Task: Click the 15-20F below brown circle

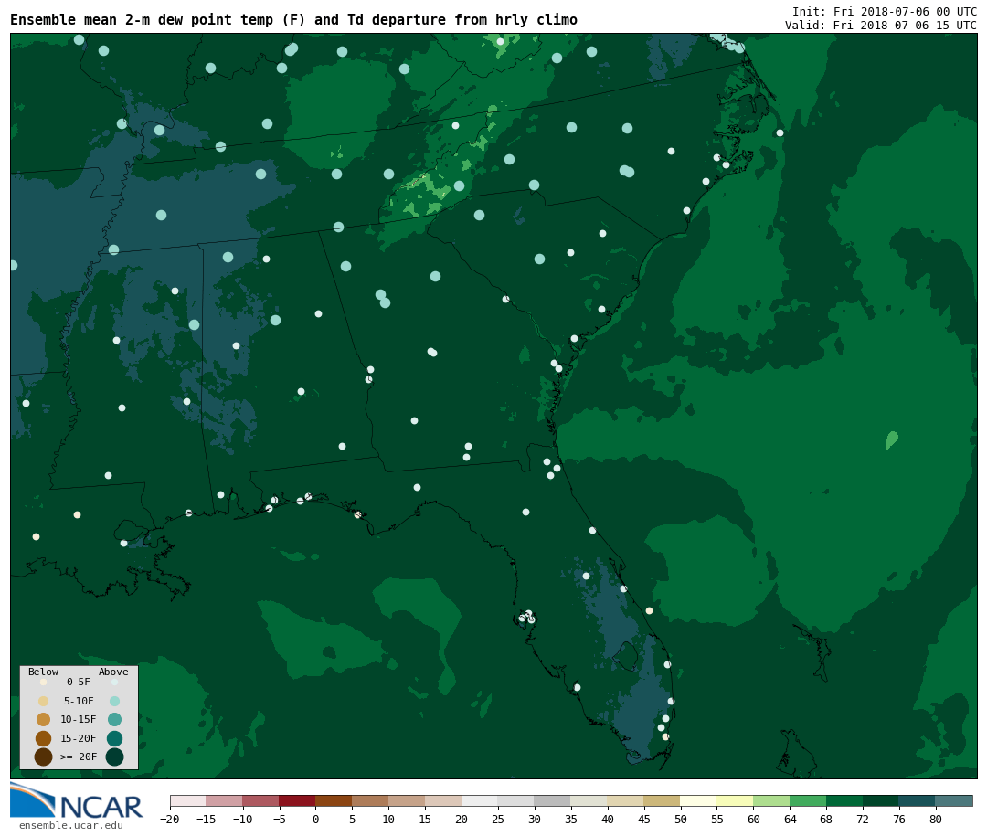Action: tap(44, 738)
